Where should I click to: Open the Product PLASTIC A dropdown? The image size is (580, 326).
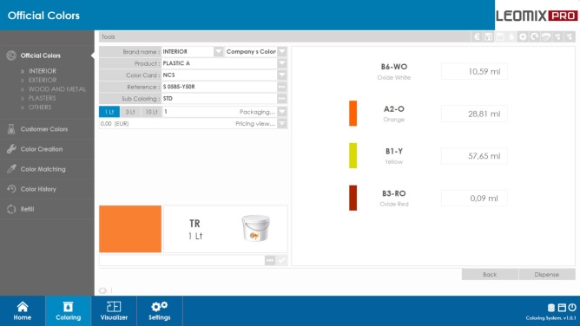point(282,63)
